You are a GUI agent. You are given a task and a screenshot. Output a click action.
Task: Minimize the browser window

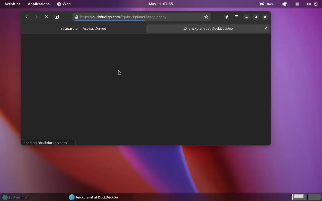pos(247,17)
